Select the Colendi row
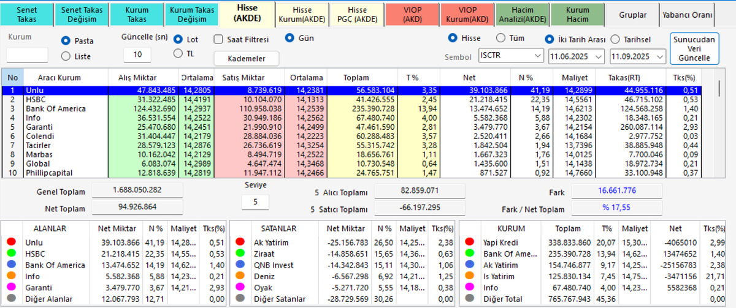Screen dimensions: 736x308 (350, 136)
